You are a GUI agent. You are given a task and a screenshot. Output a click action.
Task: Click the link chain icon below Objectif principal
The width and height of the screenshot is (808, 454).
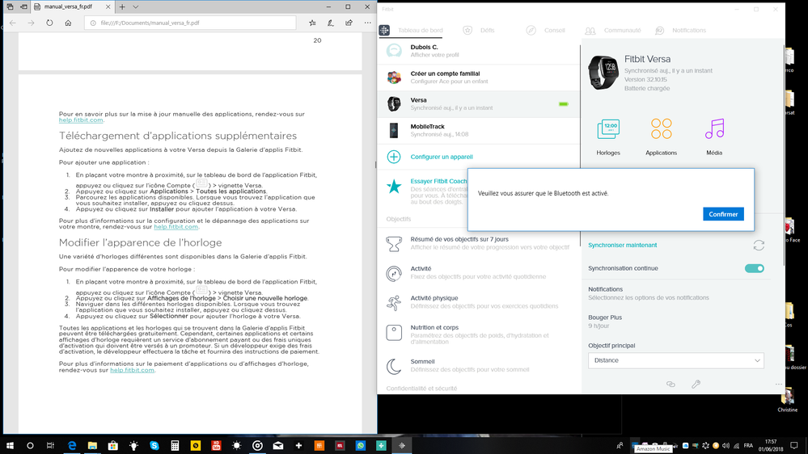(x=671, y=384)
